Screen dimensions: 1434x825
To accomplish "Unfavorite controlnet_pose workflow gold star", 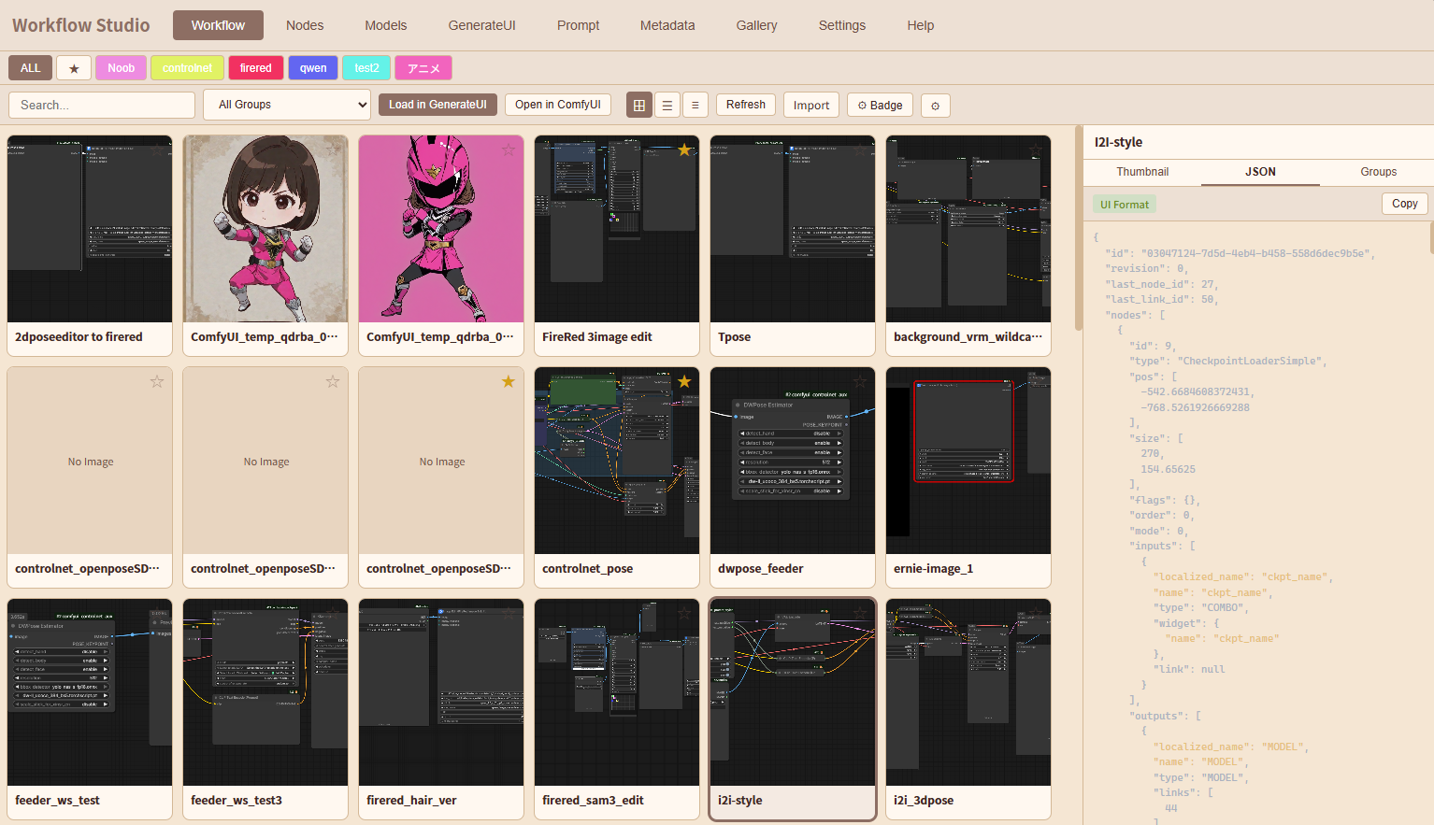I will coord(684,381).
